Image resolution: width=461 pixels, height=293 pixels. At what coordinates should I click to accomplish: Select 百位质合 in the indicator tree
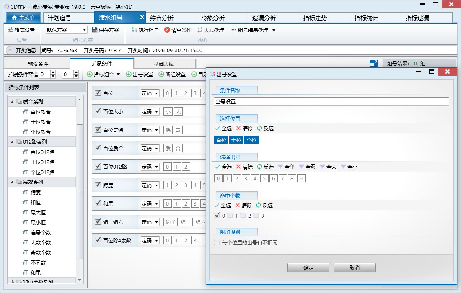pos(41,112)
